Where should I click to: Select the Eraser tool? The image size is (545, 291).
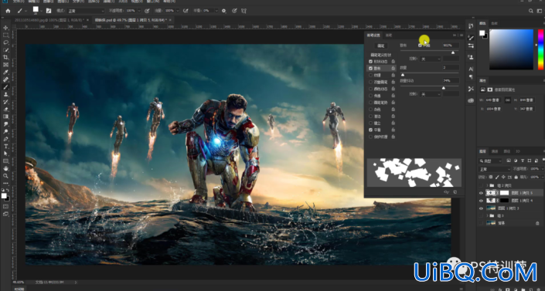5,109
